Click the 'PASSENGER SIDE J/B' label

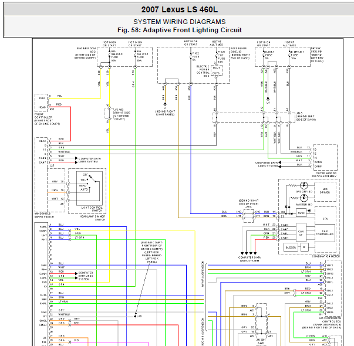238,50
